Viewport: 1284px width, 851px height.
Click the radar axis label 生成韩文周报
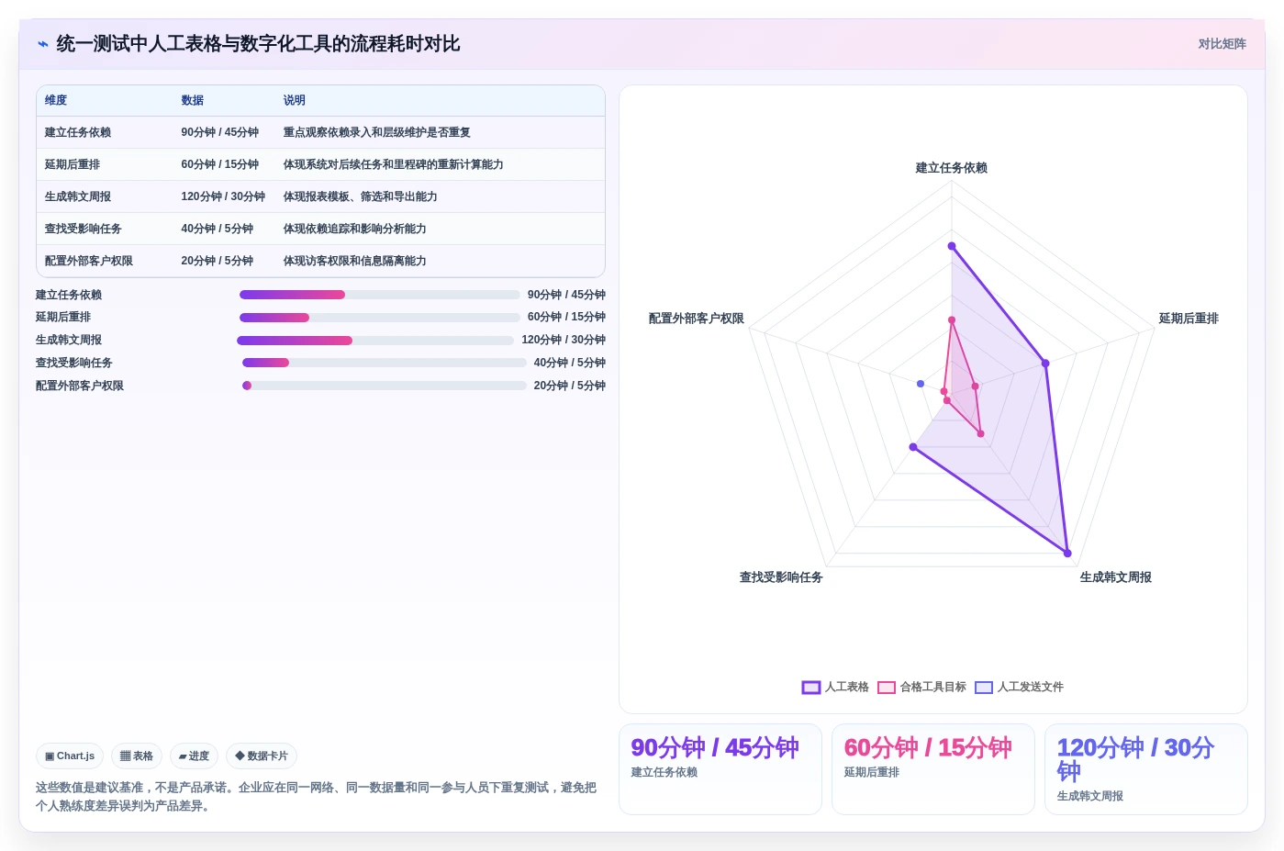point(1116,577)
